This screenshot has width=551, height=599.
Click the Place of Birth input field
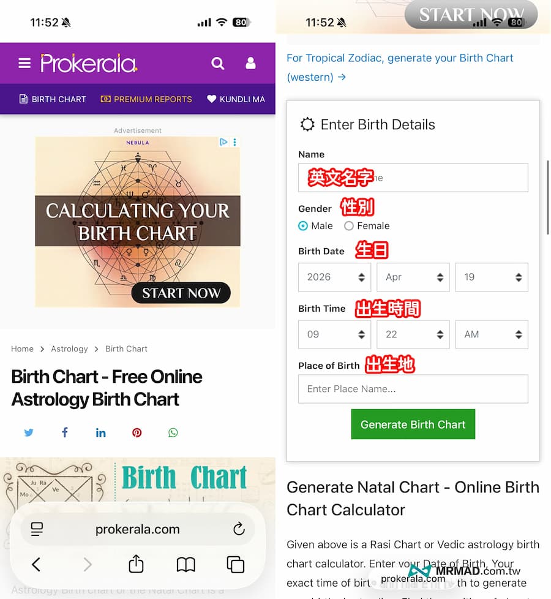(413, 389)
